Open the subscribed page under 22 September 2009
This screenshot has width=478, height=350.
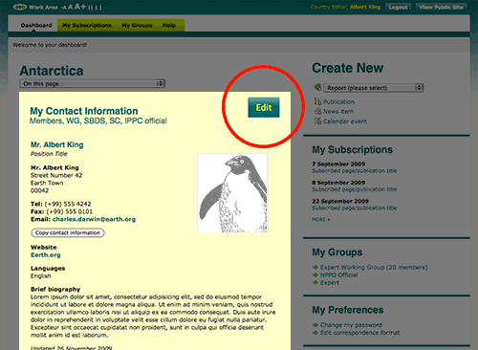tap(355, 208)
